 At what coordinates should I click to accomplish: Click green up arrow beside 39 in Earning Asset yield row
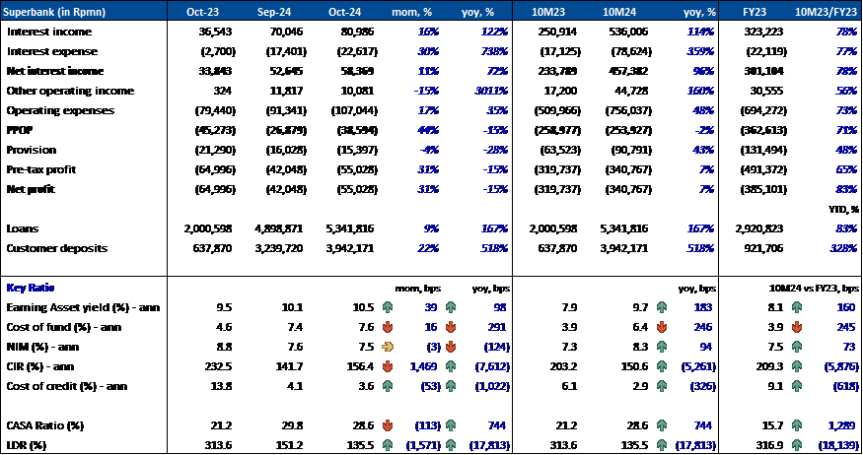[x=388, y=307]
